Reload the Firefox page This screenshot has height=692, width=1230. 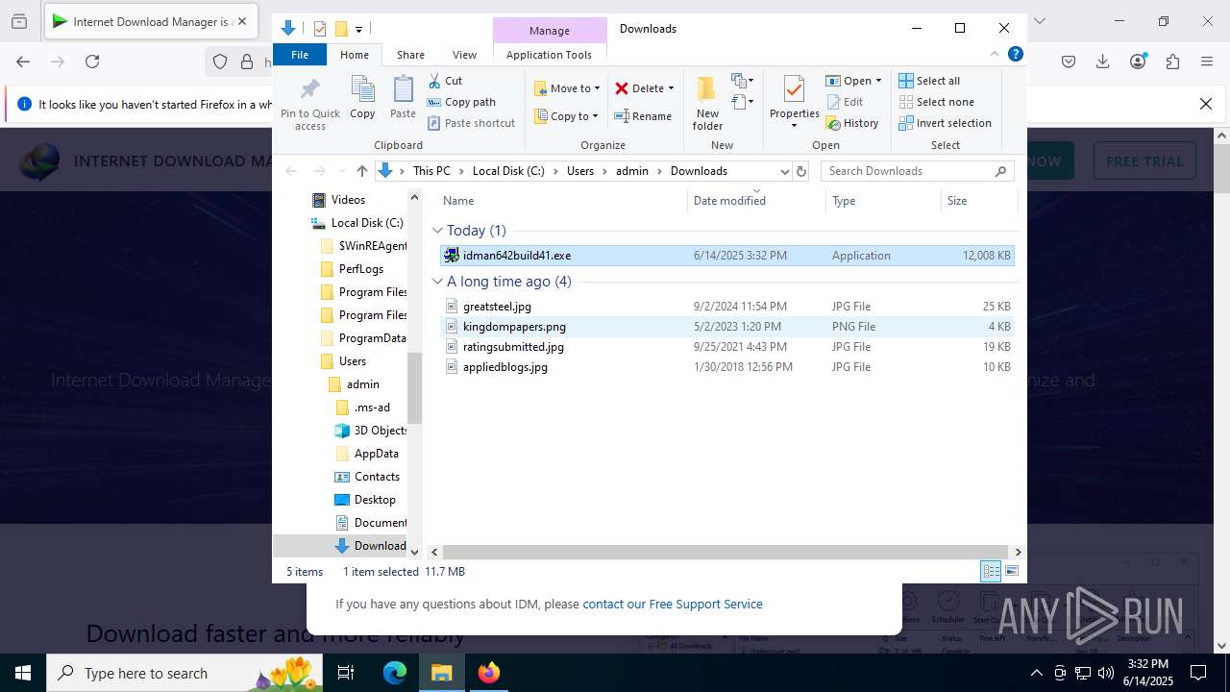tap(92, 62)
